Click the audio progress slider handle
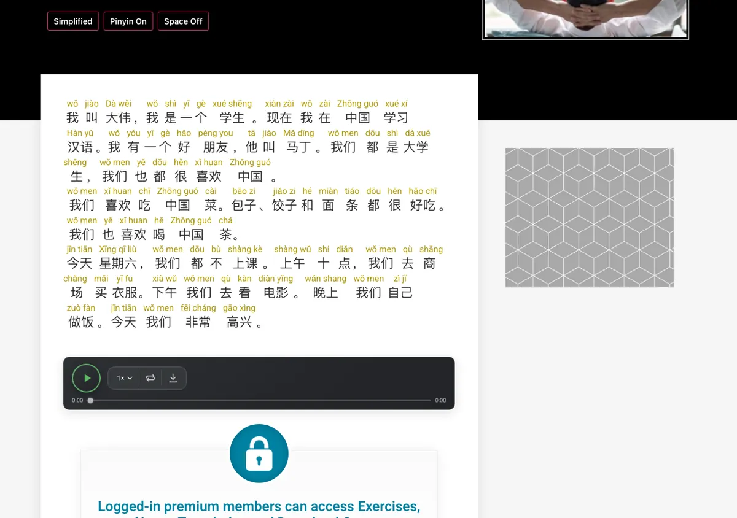The image size is (737, 518). 90,400
